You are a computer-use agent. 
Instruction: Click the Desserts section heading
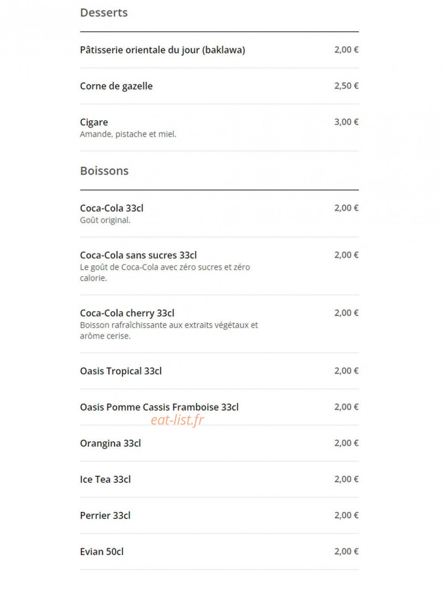104,13
